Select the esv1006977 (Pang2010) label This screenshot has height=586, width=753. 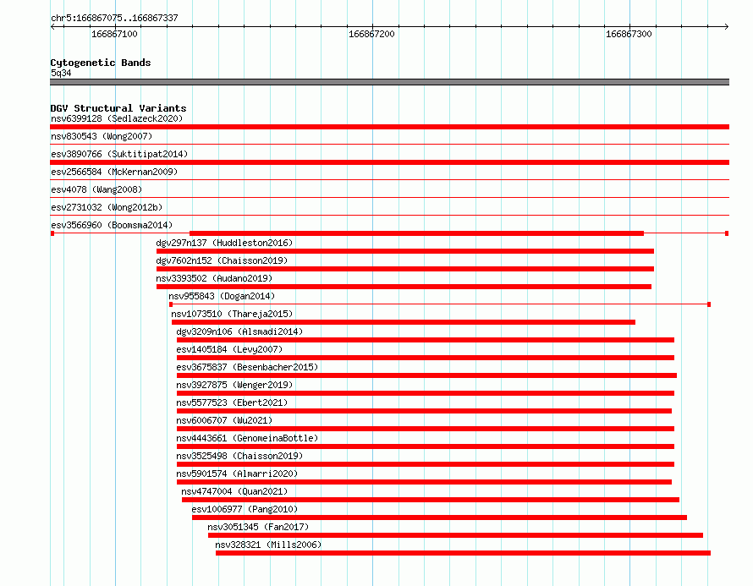pyautogui.click(x=245, y=509)
